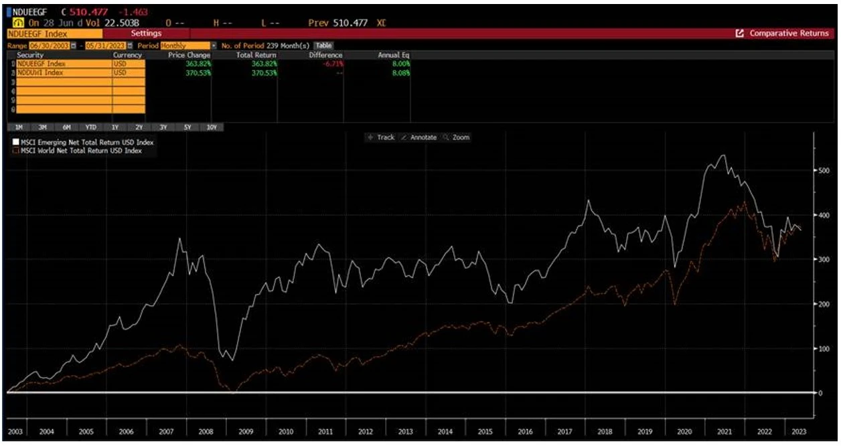
Task: Click the empty security field in row 5
Action: coord(64,99)
